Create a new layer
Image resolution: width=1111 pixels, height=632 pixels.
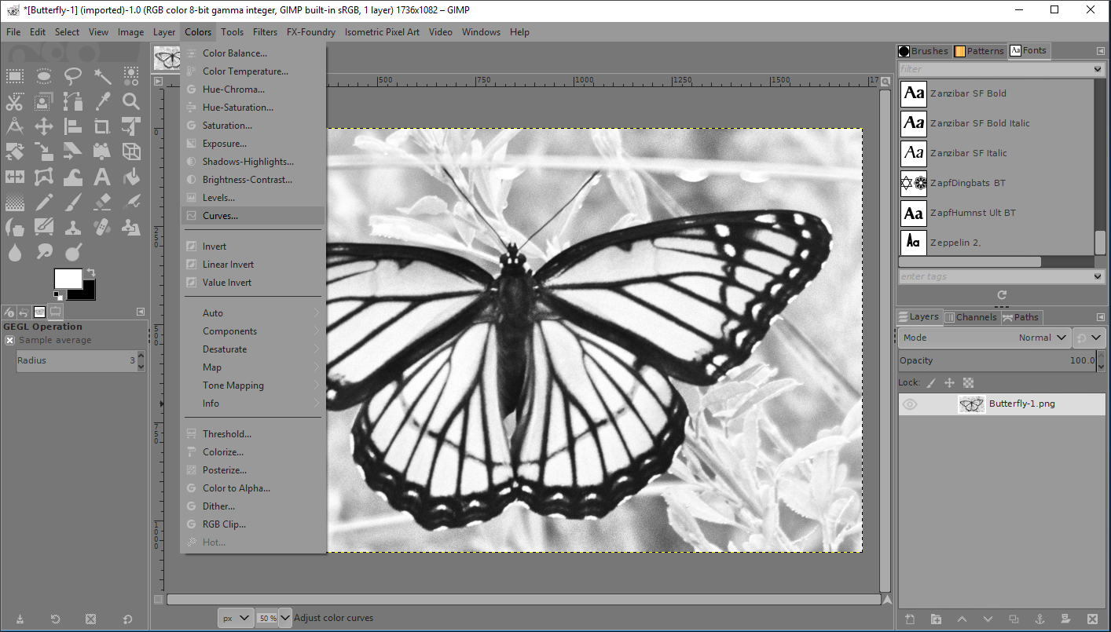point(910,619)
